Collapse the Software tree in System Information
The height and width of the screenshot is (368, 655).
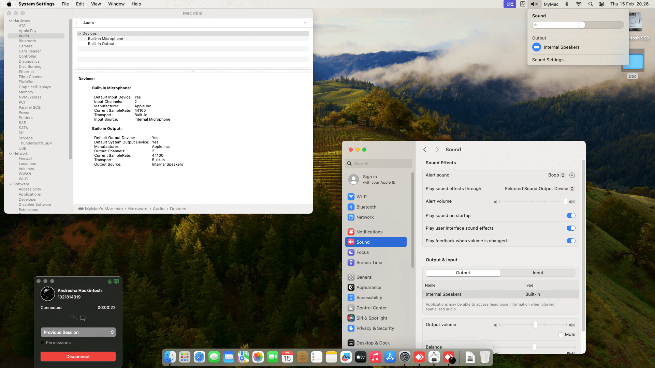[11, 184]
